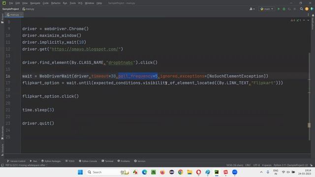Run with coverage icon in toolbar
The height and width of the screenshot is (177, 315).
click(289, 9)
